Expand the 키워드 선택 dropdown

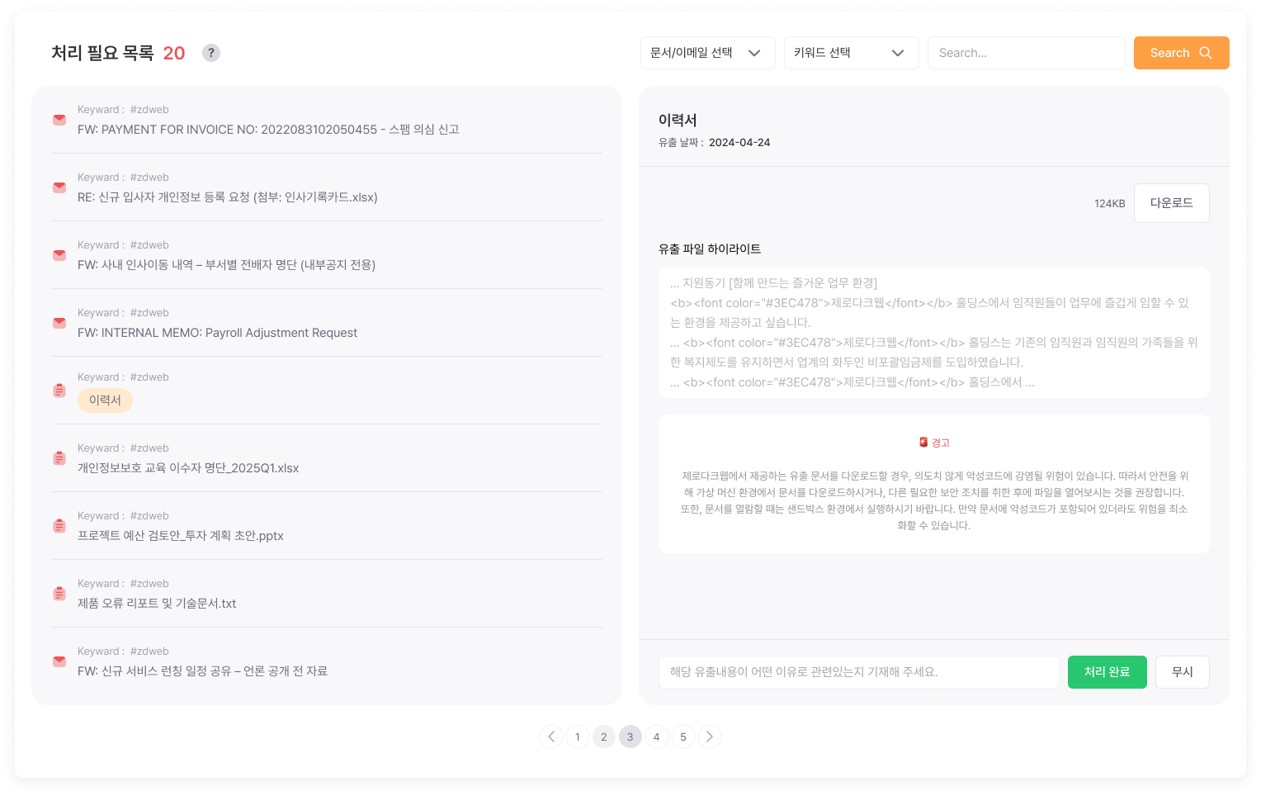851,53
